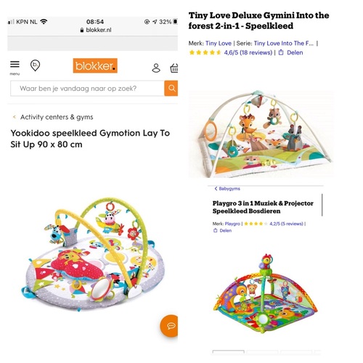Viewport: 363px width, 363px height.
Task: Open the blokker logo homepage link
Action: click(95, 65)
